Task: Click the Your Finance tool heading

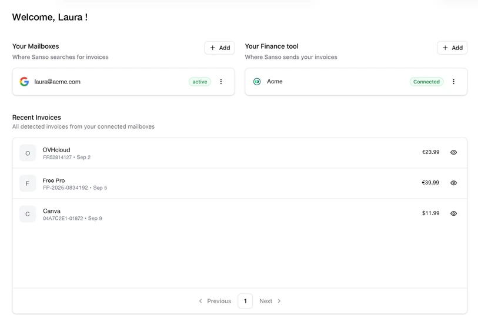Action: 272,46
